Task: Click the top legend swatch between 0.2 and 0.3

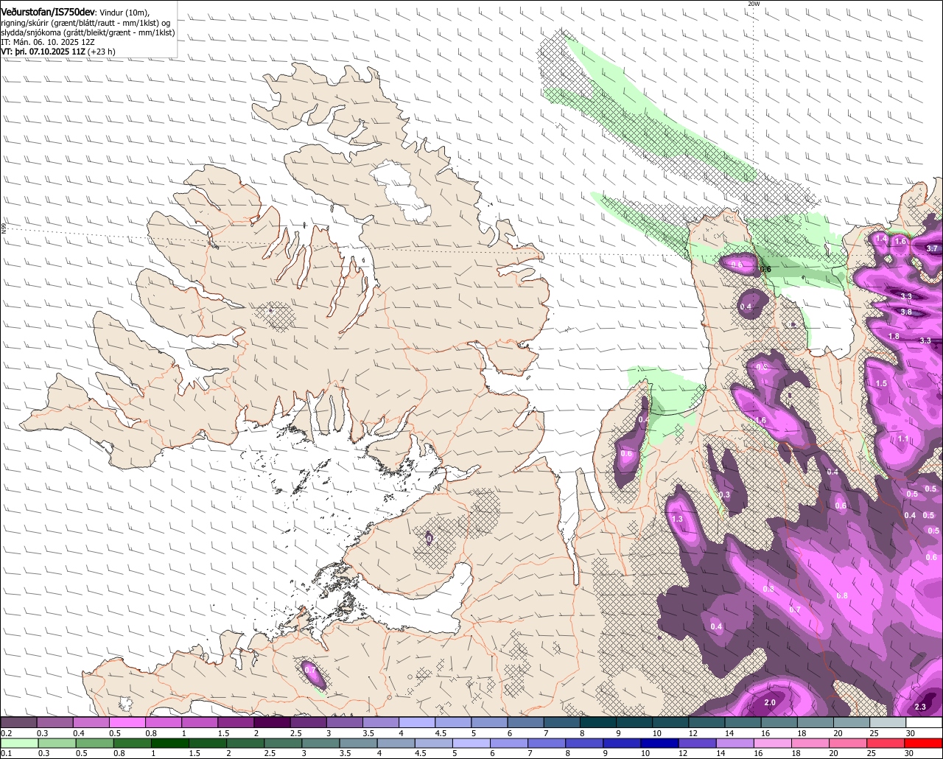Action: pos(18,722)
